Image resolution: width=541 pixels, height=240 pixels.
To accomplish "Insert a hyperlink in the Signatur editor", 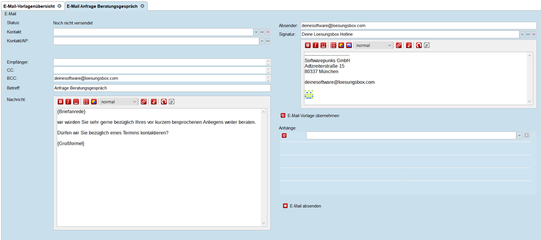I will click(398, 45).
